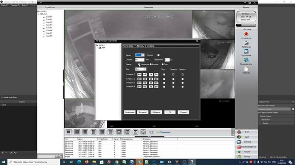Open Устройства from the Система panel
The height and width of the screenshot is (165, 295).
point(246,35)
